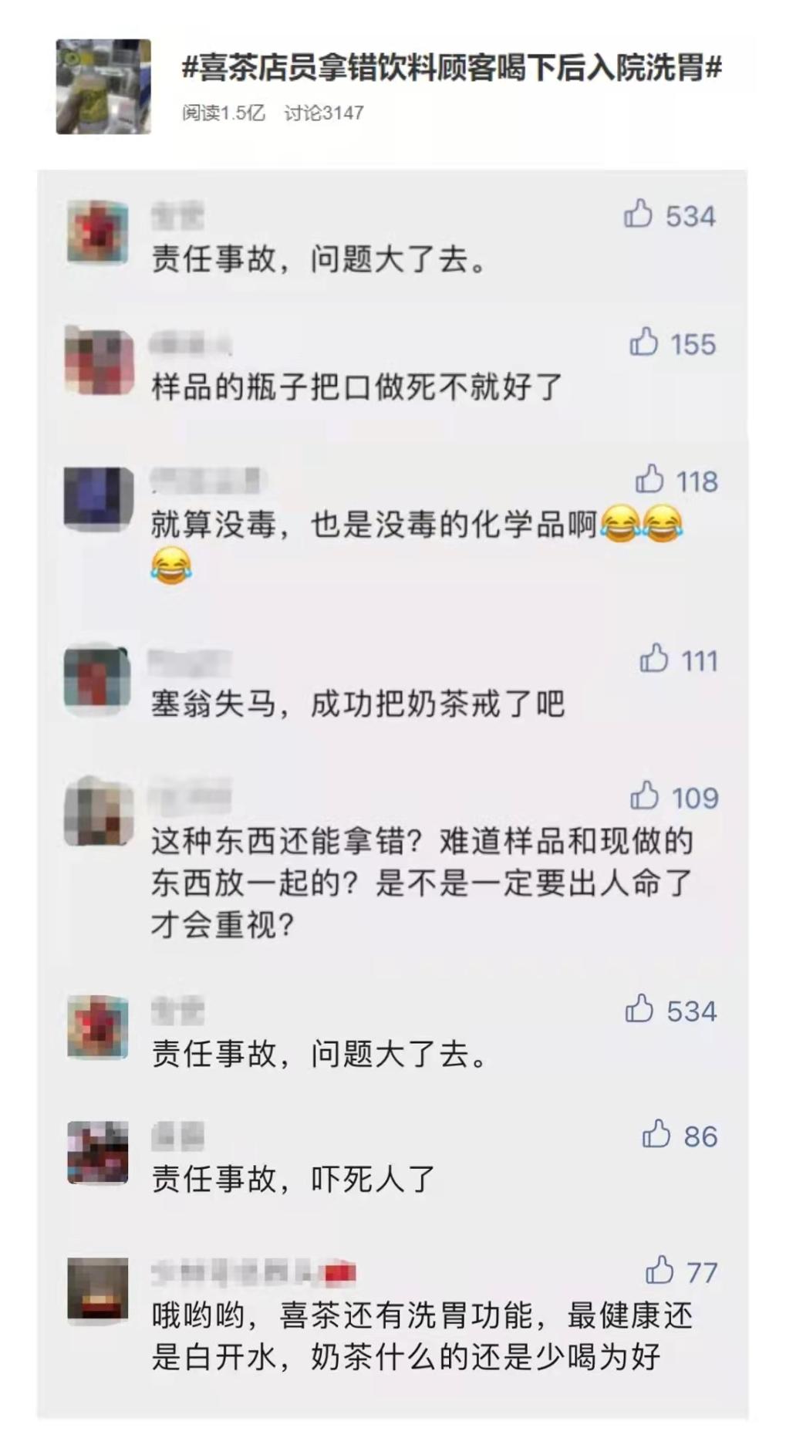Image resolution: width=786 pixels, height=1452 pixels.
Task: Select the comment 塞翁失马，成功把奶茶戒了吧
Action: click(x=358, y=704)
